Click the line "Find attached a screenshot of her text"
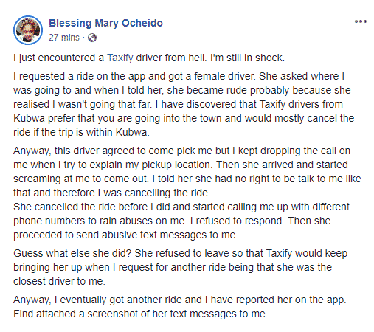This screenshot has width=374, height=332. (140, 314)
